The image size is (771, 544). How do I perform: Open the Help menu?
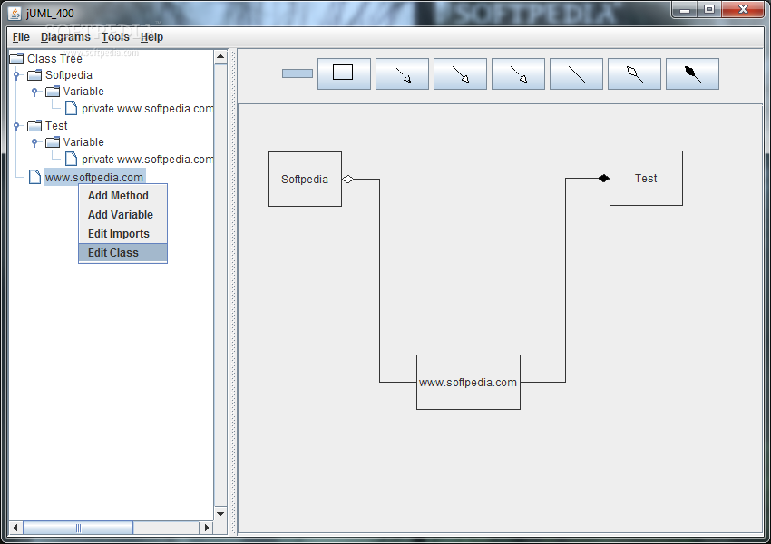151,37
